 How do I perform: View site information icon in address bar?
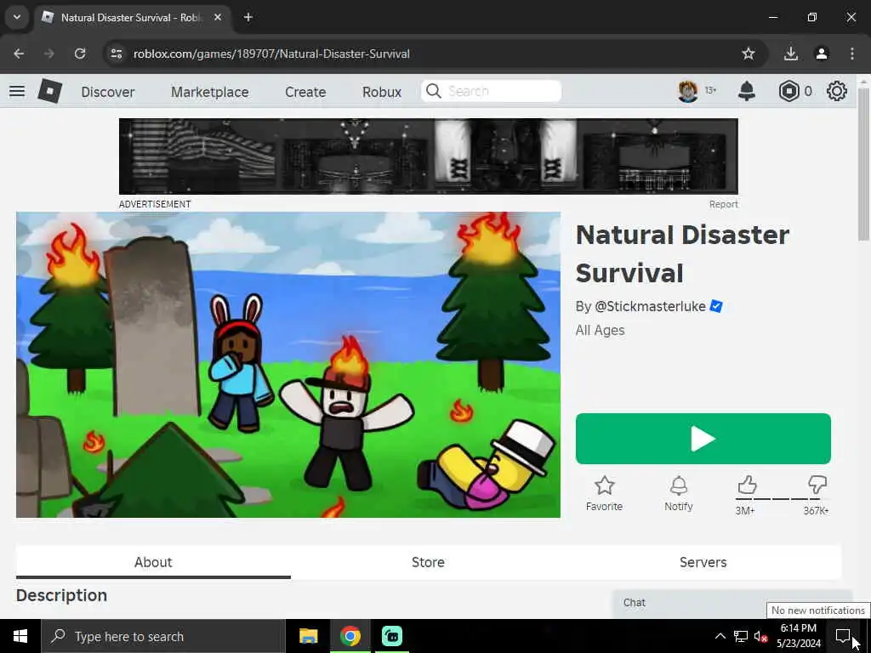point(116,54)
